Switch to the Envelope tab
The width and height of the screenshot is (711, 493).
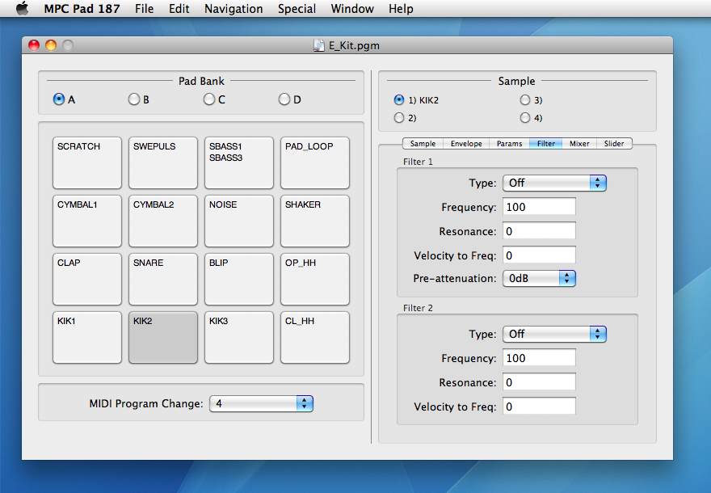466,144
